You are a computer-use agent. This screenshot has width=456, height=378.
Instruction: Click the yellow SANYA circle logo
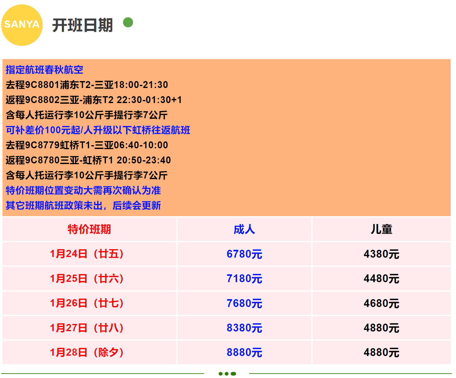(22, 25)
